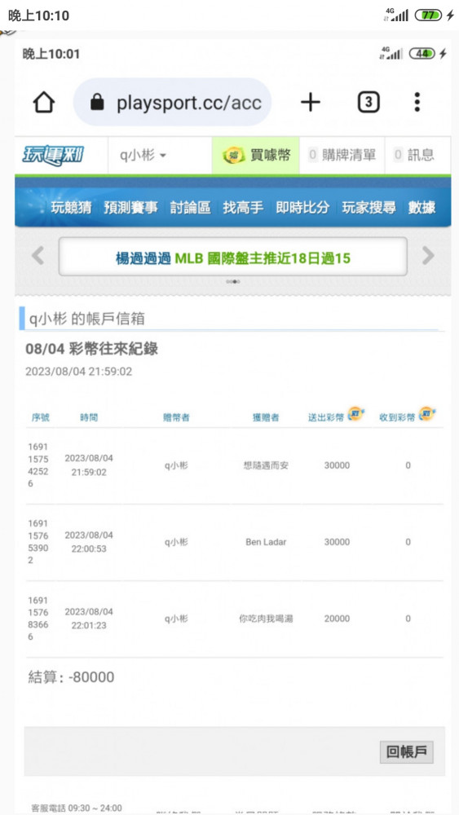
Task: Expand the q小彬 account dropdown
Action: 143,155
